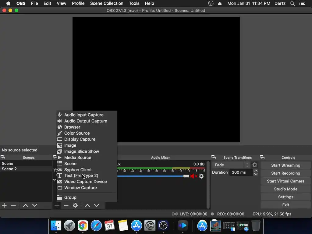Open OBS icon in the Dock
Image resolution: width=312 pixels, height=234 pixels.
163,225
